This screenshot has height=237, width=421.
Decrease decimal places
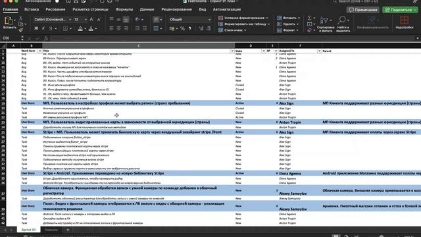(x=209, y=28)
